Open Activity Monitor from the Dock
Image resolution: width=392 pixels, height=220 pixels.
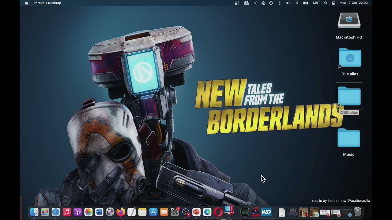[x=244, y=212]
